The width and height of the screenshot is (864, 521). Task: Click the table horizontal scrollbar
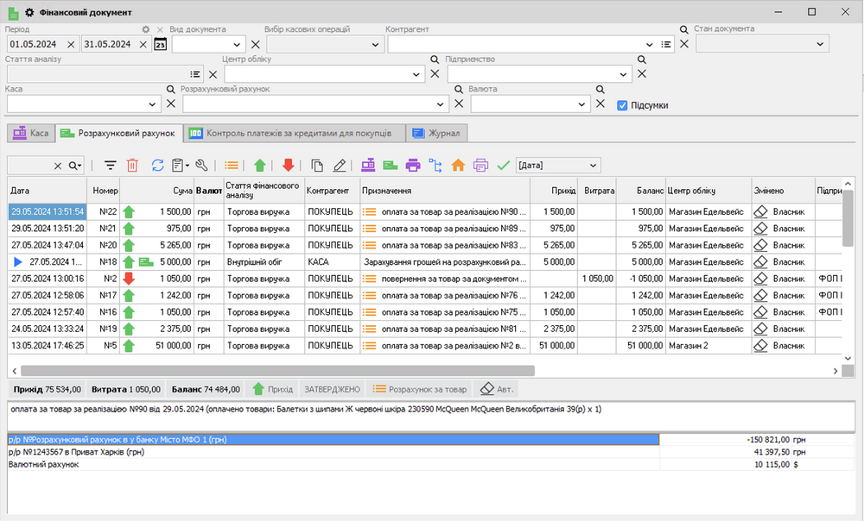pyautogui.click(x=276, y=370)
